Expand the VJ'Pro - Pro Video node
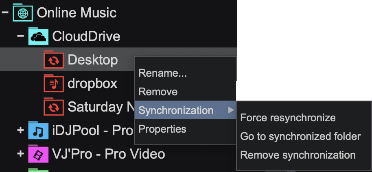This screenshot has width=372, height=172. point(20,154)
